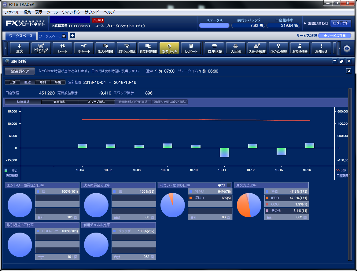Click the 注文方法比率 pie chart
Image resolution: width=357 pixels, height=271 pixels.
point(249,205)
